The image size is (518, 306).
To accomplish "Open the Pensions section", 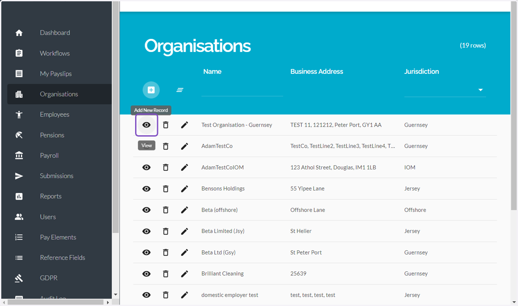I will (60, 135).
